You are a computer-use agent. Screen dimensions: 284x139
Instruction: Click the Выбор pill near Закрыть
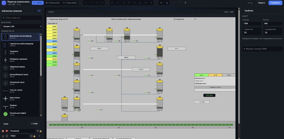[250, 3]
